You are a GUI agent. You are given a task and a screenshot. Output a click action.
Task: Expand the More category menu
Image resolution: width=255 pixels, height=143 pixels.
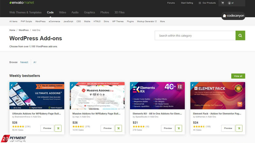point(162,21)
